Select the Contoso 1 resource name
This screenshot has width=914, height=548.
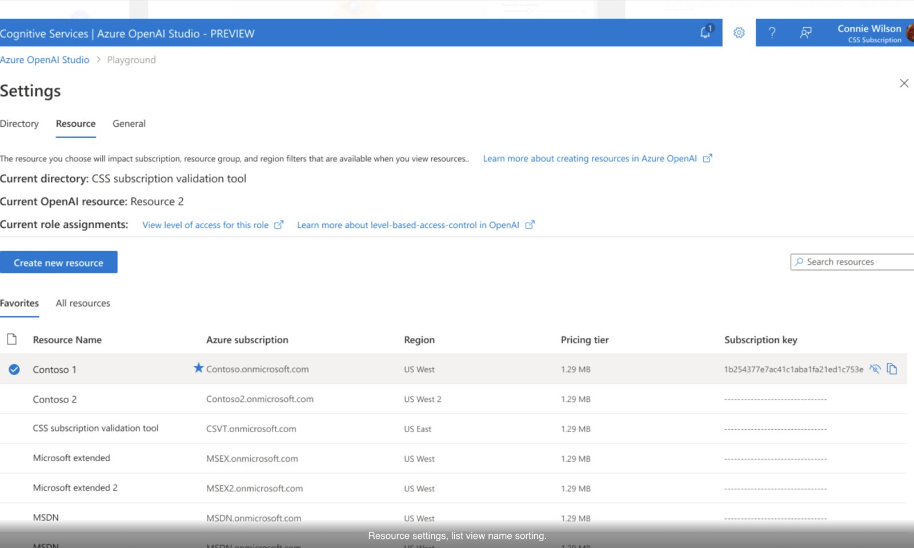point(54,369)
